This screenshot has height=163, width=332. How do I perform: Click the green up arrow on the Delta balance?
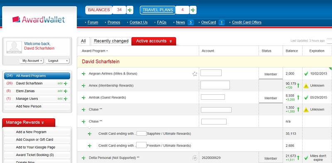[298, 158]
